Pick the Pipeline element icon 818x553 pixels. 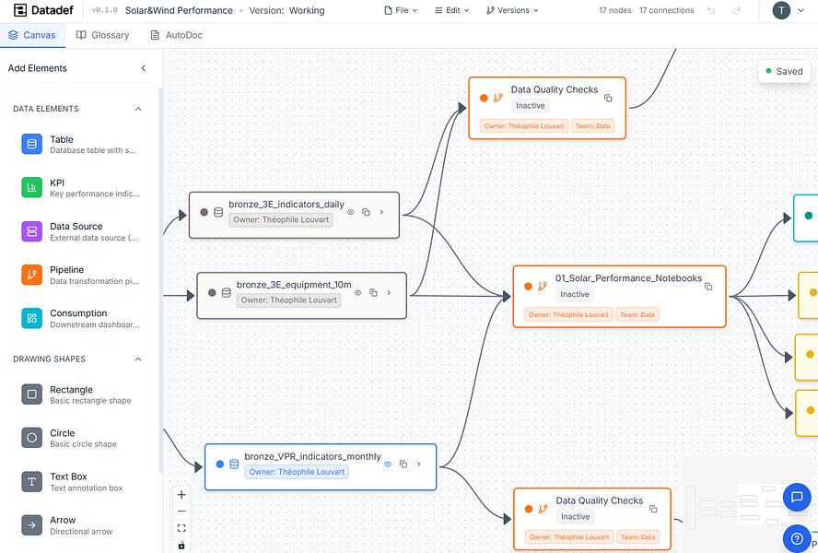(32, 275)
